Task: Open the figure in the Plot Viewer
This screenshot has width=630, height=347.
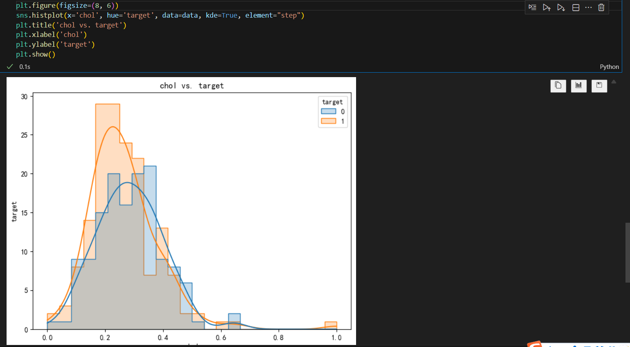Action: click(579, 86)
